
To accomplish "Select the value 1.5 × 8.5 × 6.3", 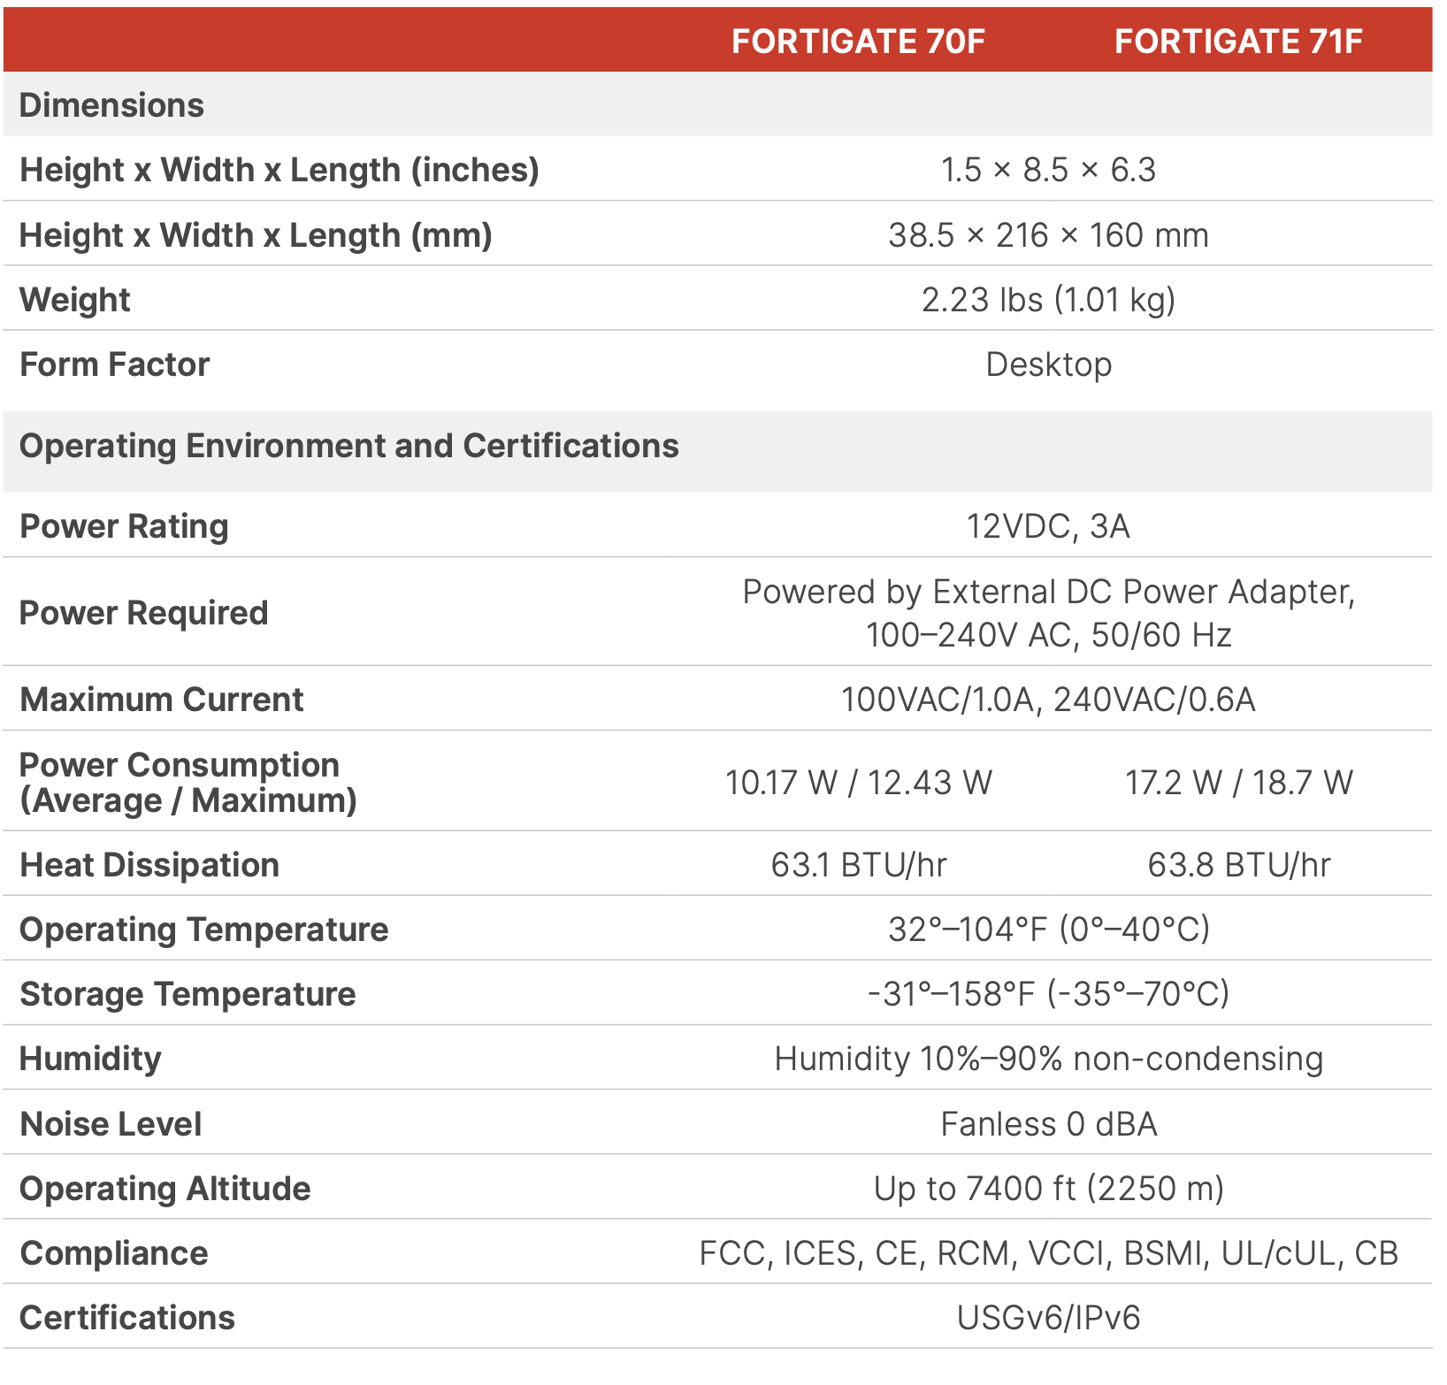I will [x=1048, y=170].
